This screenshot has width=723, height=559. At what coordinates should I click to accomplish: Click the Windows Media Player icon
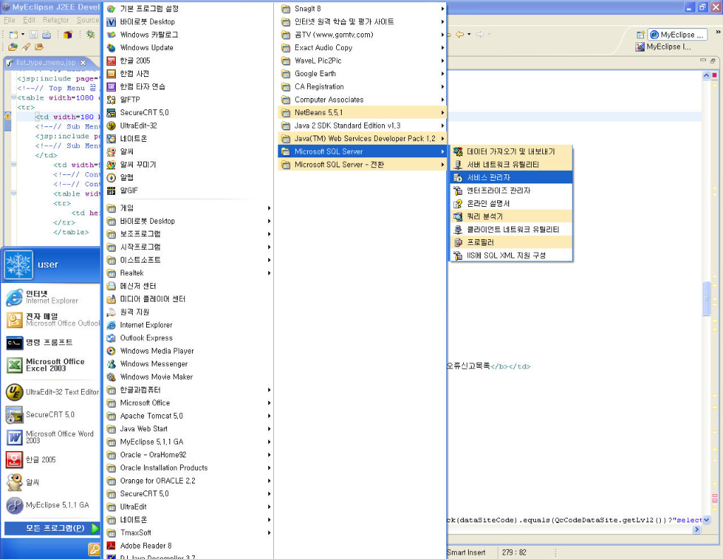pyautogui.click(x=111, y=351)
